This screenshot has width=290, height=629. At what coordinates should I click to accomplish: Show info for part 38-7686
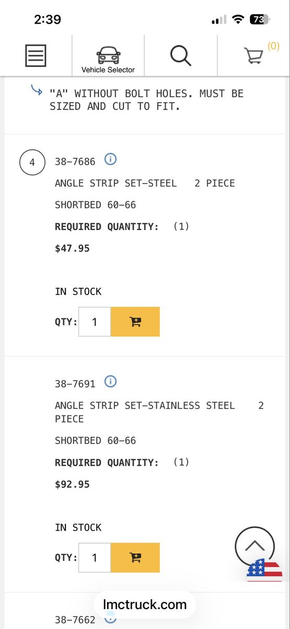click(x=110, y=159)
